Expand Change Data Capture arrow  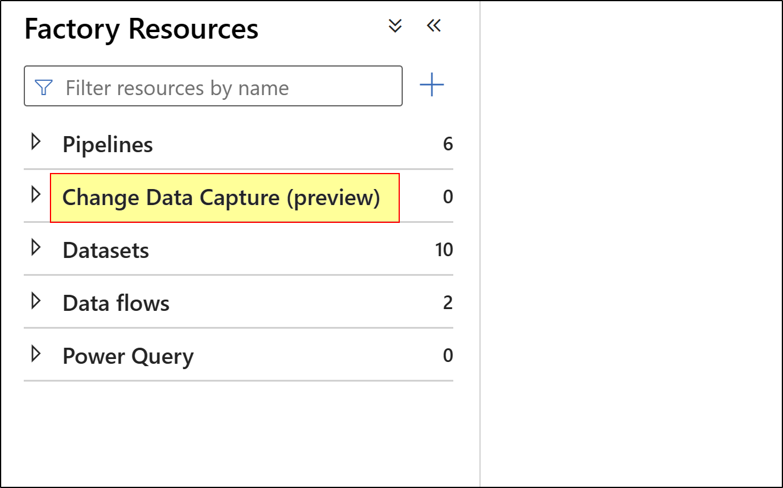tap(36, 194)
